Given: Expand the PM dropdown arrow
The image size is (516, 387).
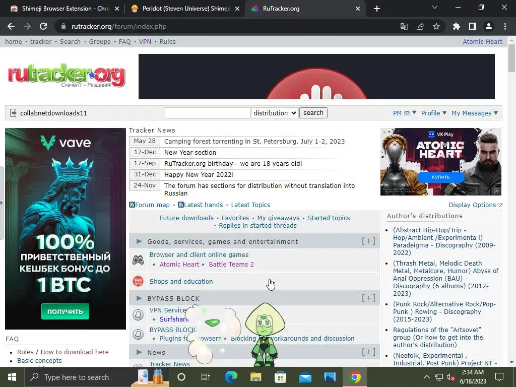Looking at the screenshot, I should coord(414,112).
